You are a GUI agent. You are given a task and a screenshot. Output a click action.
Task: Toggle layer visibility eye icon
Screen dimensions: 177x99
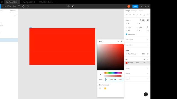pos(148,54)
